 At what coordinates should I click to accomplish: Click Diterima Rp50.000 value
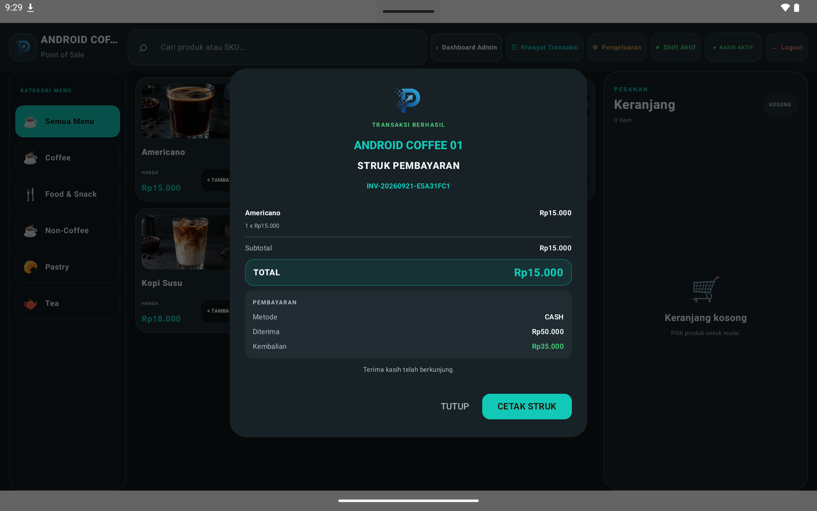[x=548, y=332]
